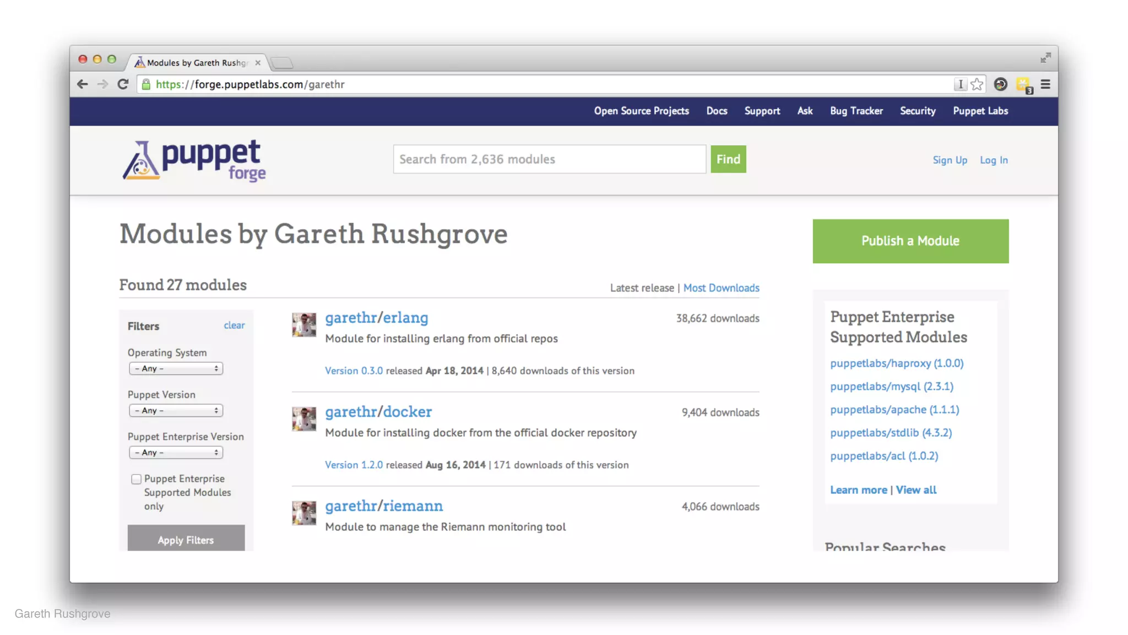Viewport: 1128px width, 635px height.
Task: Open the Puppet Version dropdown
Action: pyautogui.click(x=176, y=410)
